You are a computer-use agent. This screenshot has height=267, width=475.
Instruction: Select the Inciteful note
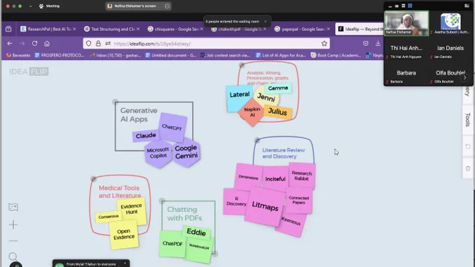coord(275,178)
